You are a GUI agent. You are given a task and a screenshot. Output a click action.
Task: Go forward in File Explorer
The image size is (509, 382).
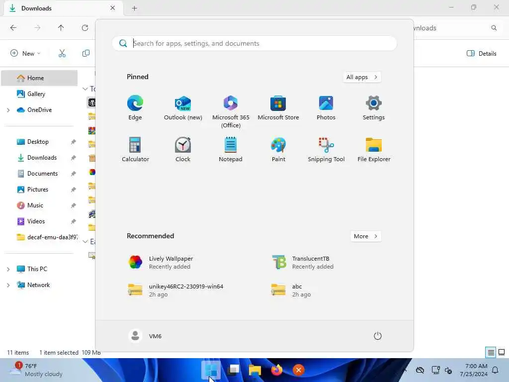pyautogui.click(x=37, y=28)
